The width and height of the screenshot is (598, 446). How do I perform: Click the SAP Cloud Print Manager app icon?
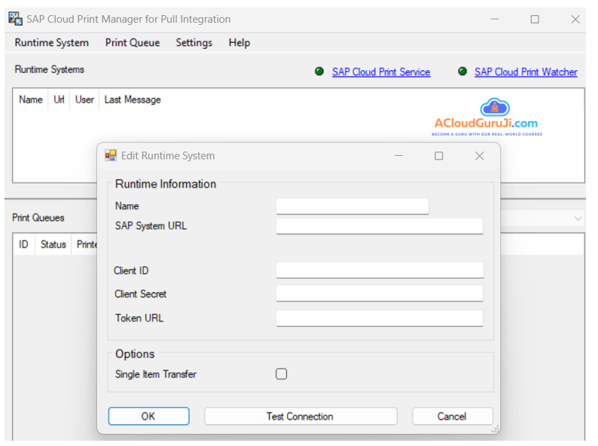pos(15,19)
